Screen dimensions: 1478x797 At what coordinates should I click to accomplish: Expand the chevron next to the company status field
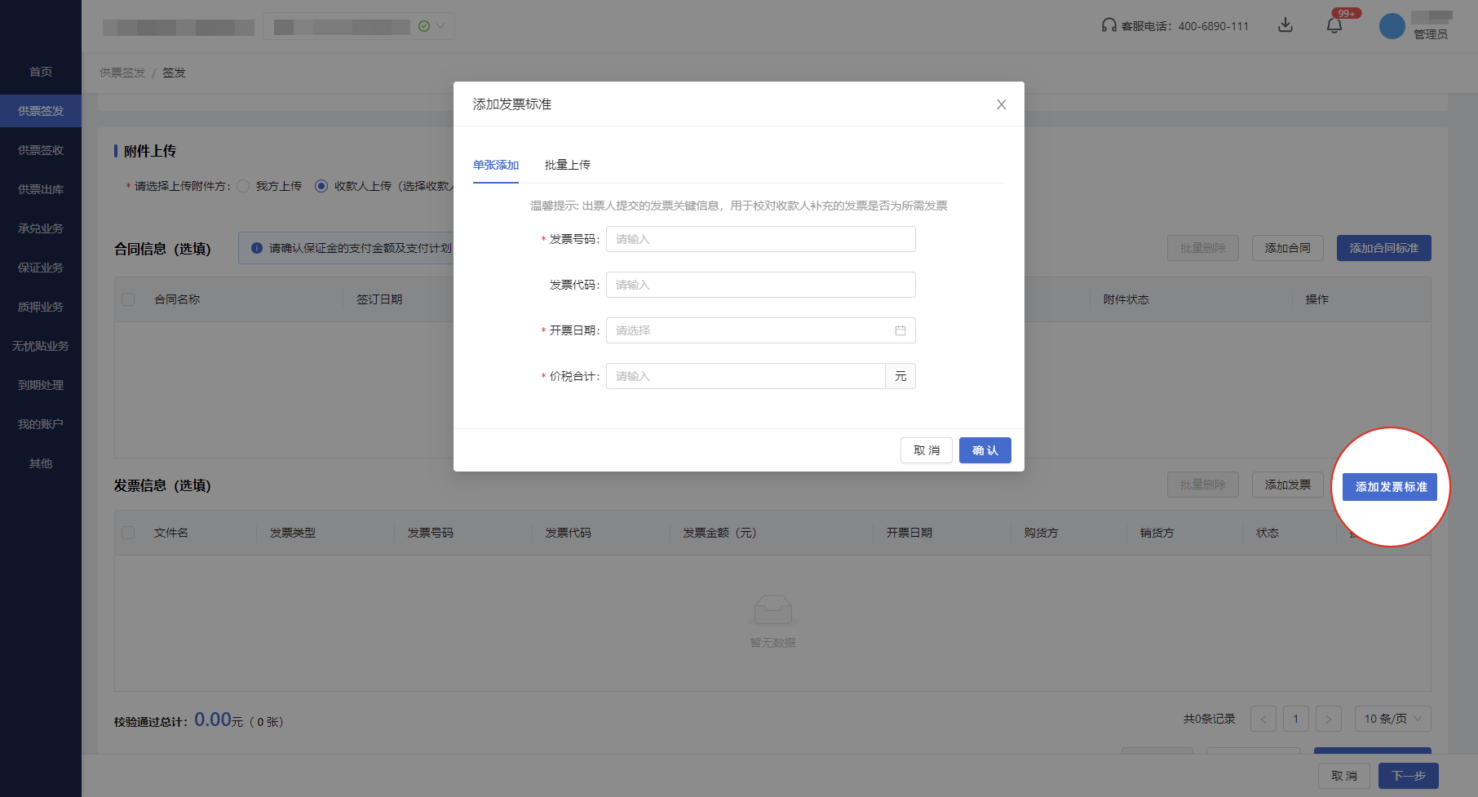coord(438,25)
